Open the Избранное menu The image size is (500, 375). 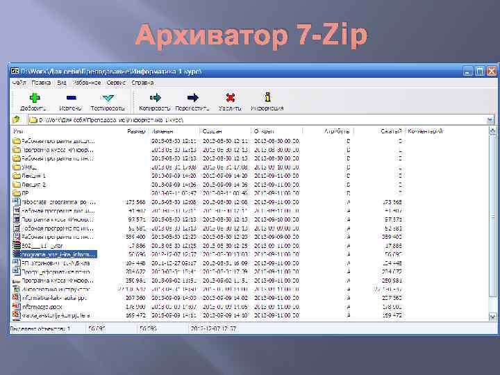87,83
